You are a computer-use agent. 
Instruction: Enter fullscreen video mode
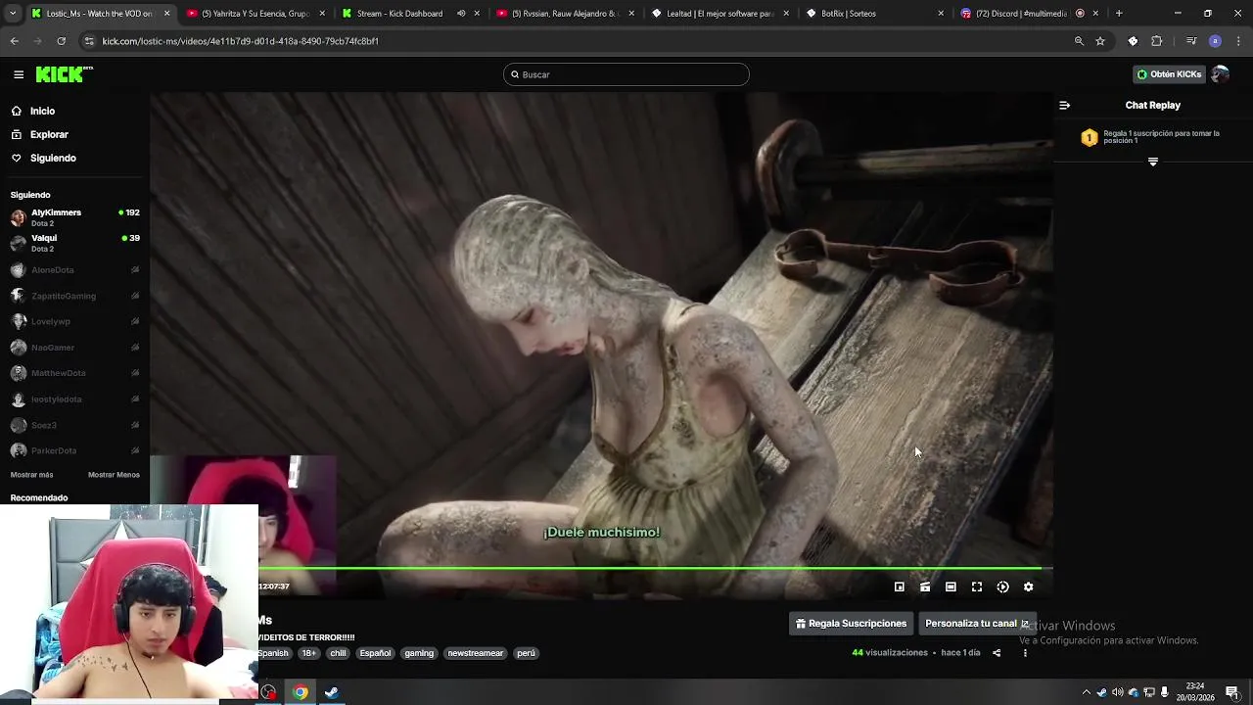(977, 587)
